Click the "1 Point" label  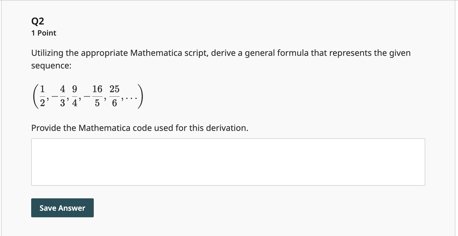(x=44, y=33)
